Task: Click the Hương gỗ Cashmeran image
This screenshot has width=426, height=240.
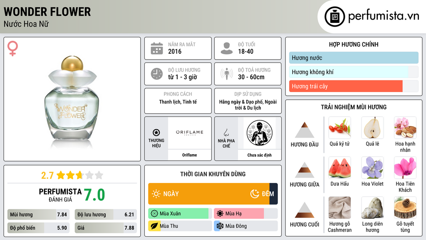Action: tap(339, 207)
